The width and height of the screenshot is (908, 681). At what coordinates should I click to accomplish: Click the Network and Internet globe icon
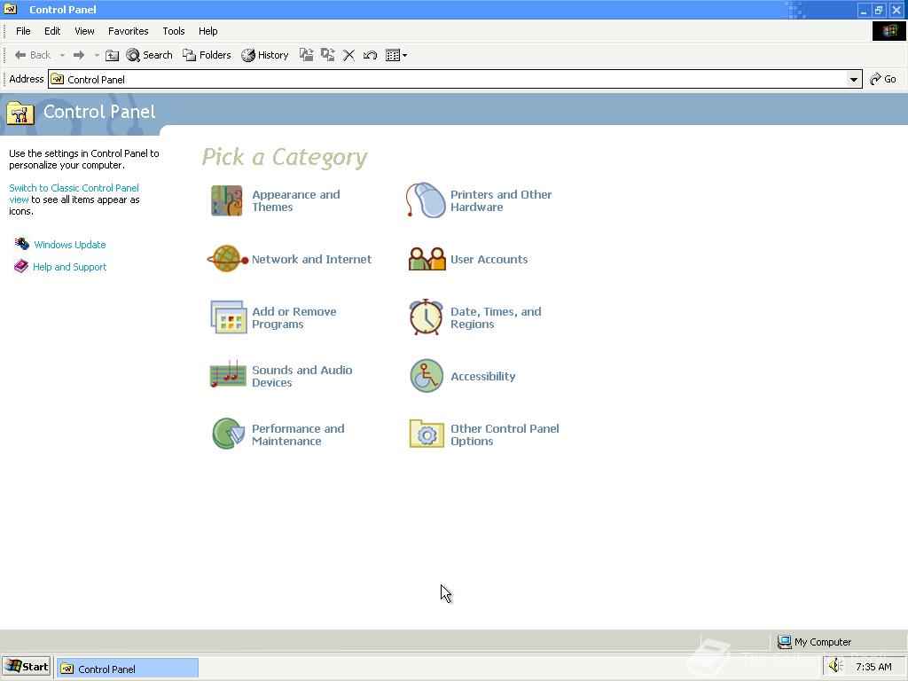coord(228,259)
